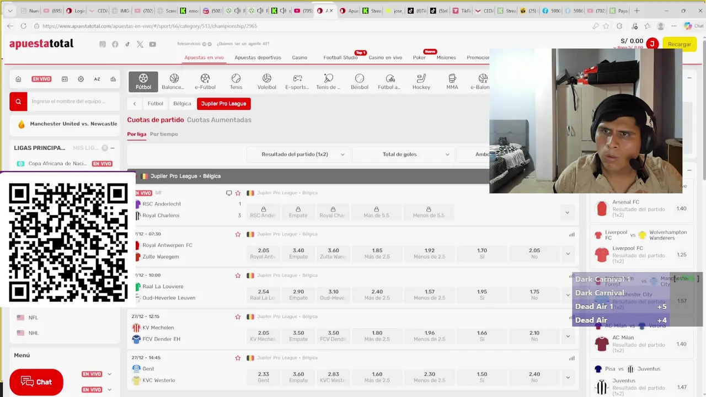Viewport: 706px width, 397px height.
Task: Click the browser address bar URL
Action: 149,26
